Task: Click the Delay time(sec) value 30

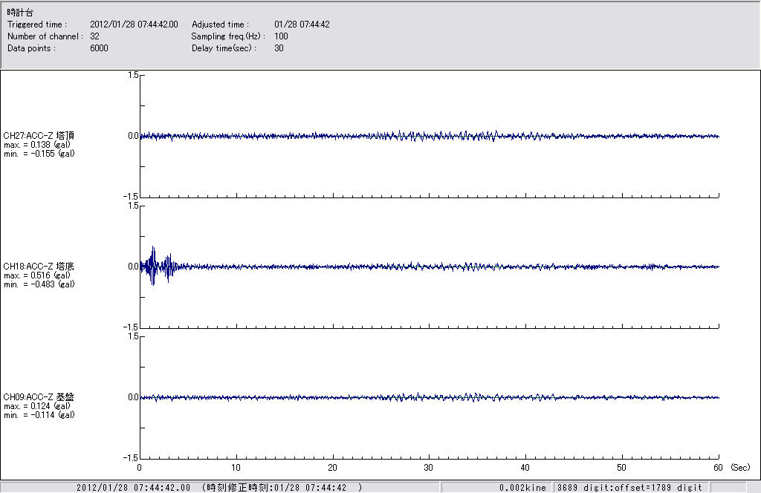Action: click(x=279, y=48)
